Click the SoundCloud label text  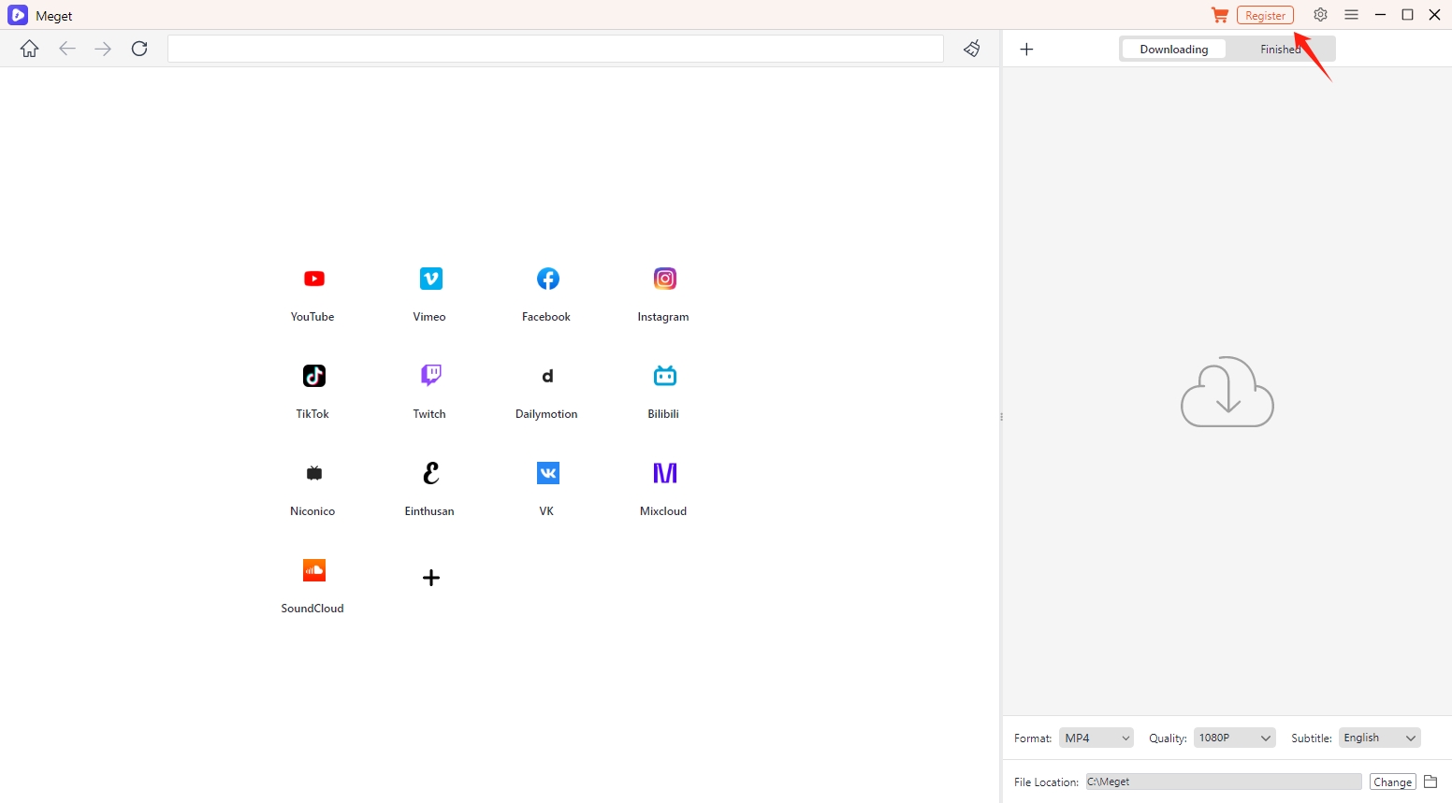point(312,609)
